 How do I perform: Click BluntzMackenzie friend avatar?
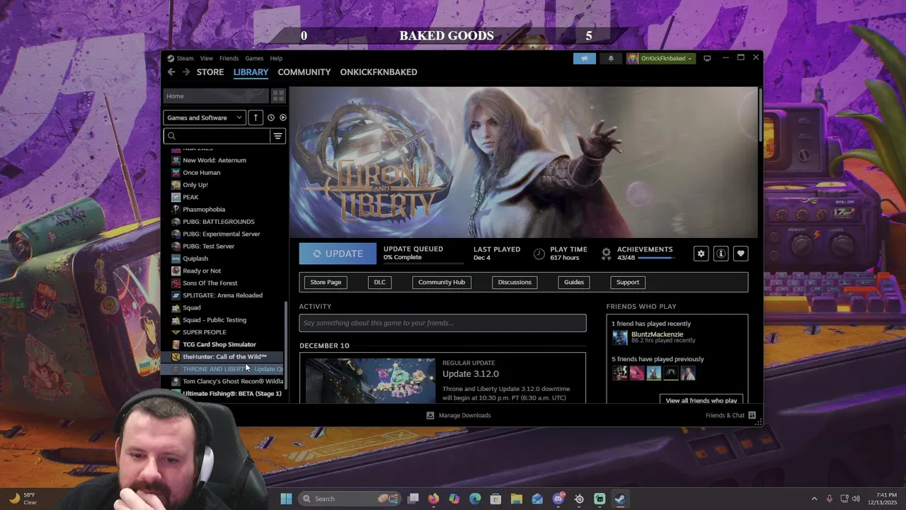[x=620, y=337]
